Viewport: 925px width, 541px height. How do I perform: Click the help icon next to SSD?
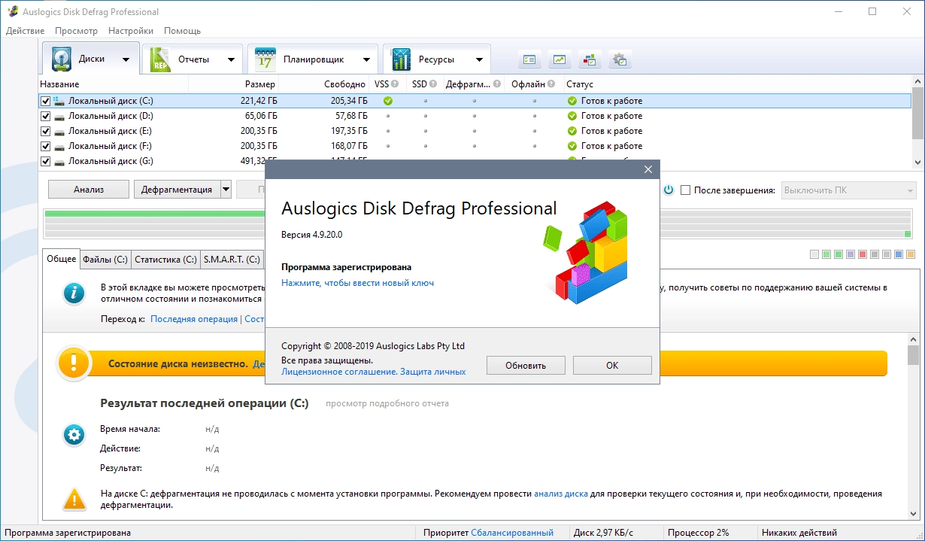433,84
